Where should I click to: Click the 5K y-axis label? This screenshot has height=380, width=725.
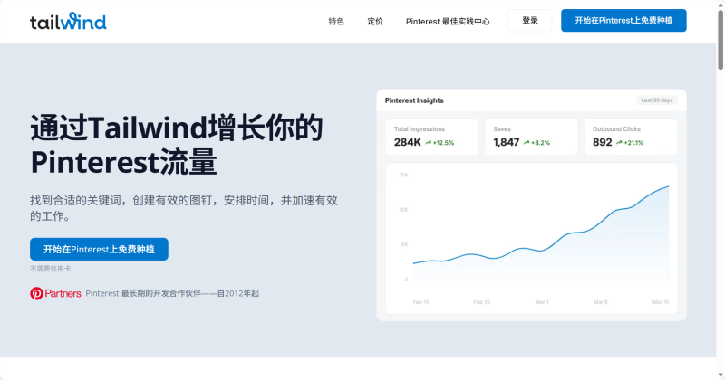404,244
